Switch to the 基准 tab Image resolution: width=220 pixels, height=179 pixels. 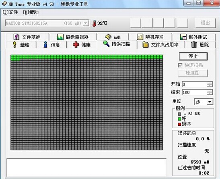21,45
